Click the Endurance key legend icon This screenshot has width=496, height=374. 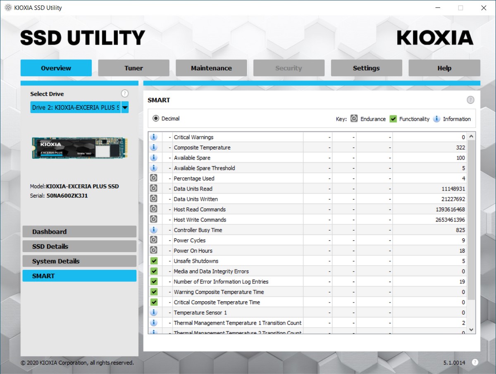click(x=354, y=119)
